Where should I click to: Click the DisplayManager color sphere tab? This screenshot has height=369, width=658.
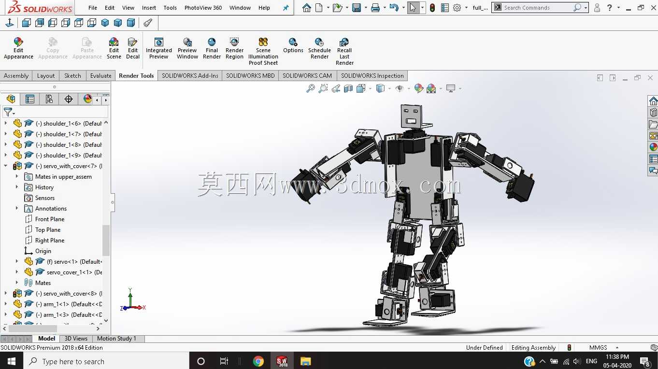87,99
